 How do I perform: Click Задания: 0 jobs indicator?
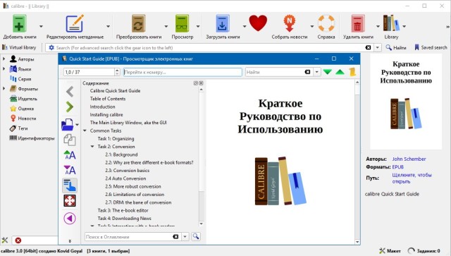[424, 251]
